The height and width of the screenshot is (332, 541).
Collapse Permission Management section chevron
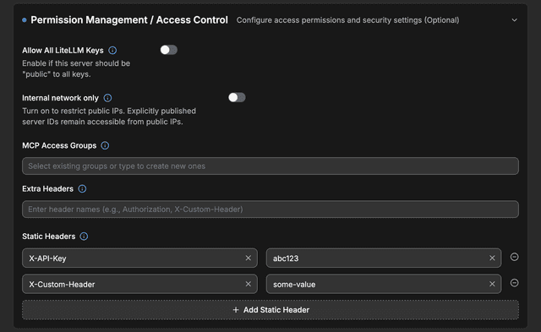tap(515, 20)
